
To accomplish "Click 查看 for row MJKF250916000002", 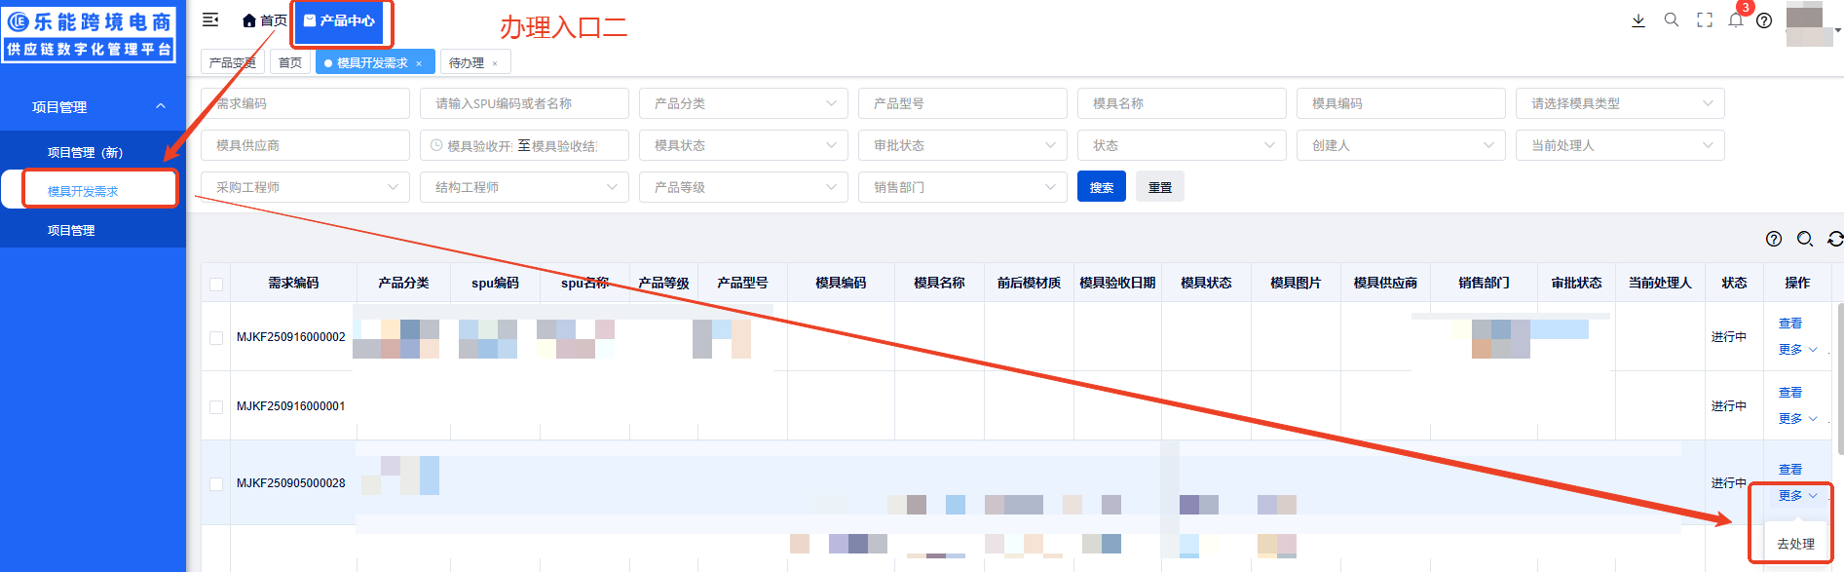I will [x=1790, y=324].
